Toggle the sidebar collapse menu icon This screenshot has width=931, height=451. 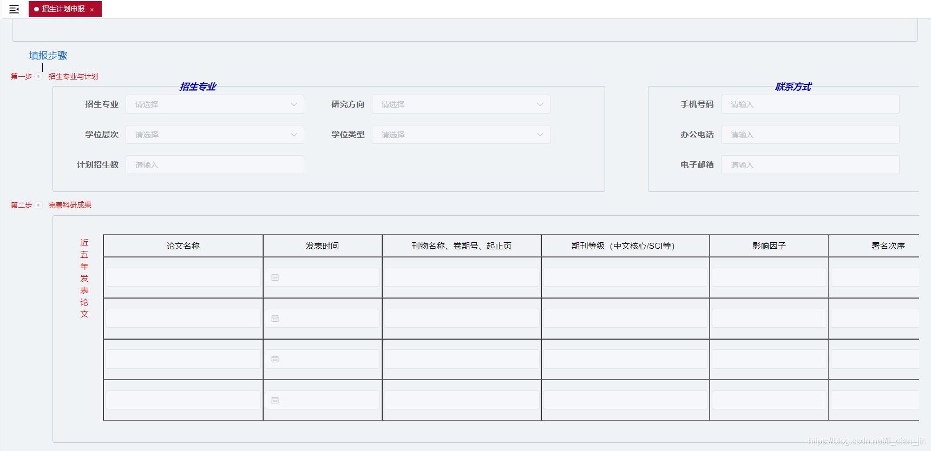(14, 9)
